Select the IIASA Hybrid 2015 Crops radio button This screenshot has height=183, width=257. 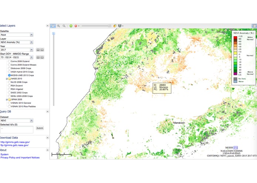[x=9, y=72]
